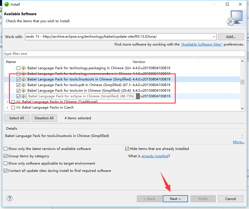This screenshot has height=209, width=249.
Task: Click feature icon of technology.packaging language pack
Action: (x=24, y=68)
